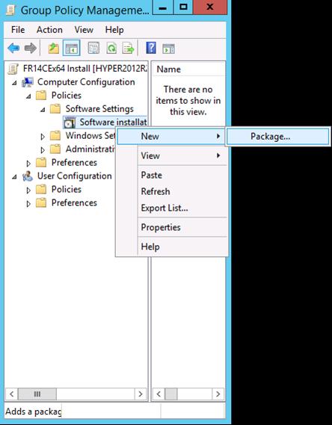Open the Action menu in the menu bar
The image size is (332, 425).
49,30
